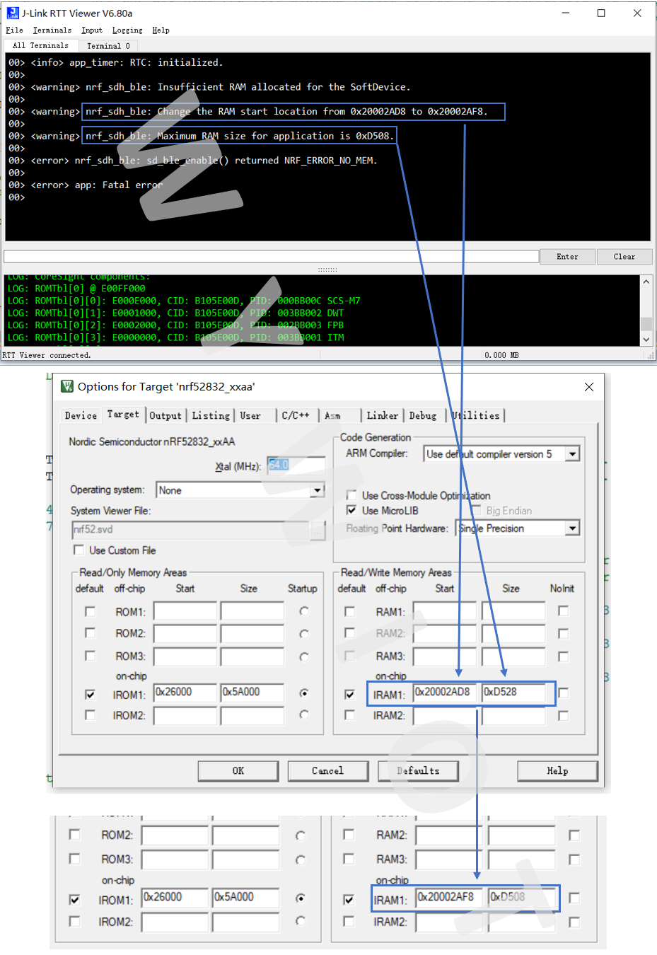Image resolution: width=657 pixels, height=955 pixels.
Task: Expand the Operating system dropdown
Action: [x=318, y=490]
